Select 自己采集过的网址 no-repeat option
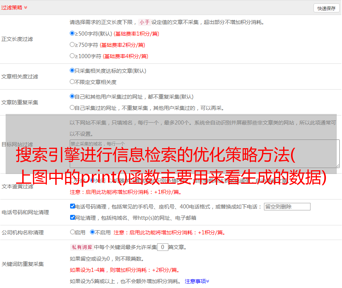This screenshot has width=342, height=288. click(72, 108)
